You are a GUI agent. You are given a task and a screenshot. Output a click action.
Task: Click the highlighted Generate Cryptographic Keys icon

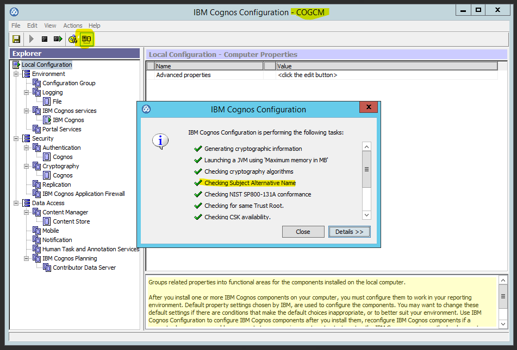pyautogui.click(x=86, y=39)
